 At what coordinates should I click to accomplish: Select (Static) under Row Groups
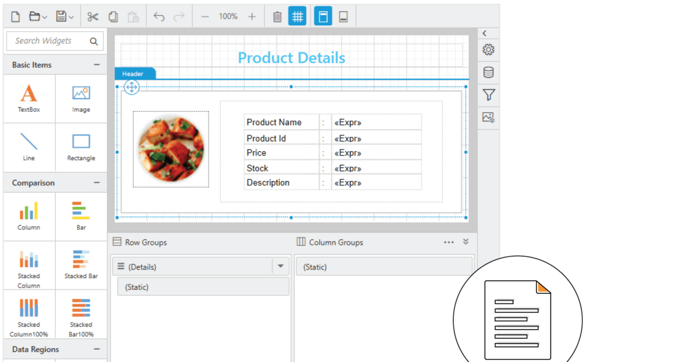(203, 287)
